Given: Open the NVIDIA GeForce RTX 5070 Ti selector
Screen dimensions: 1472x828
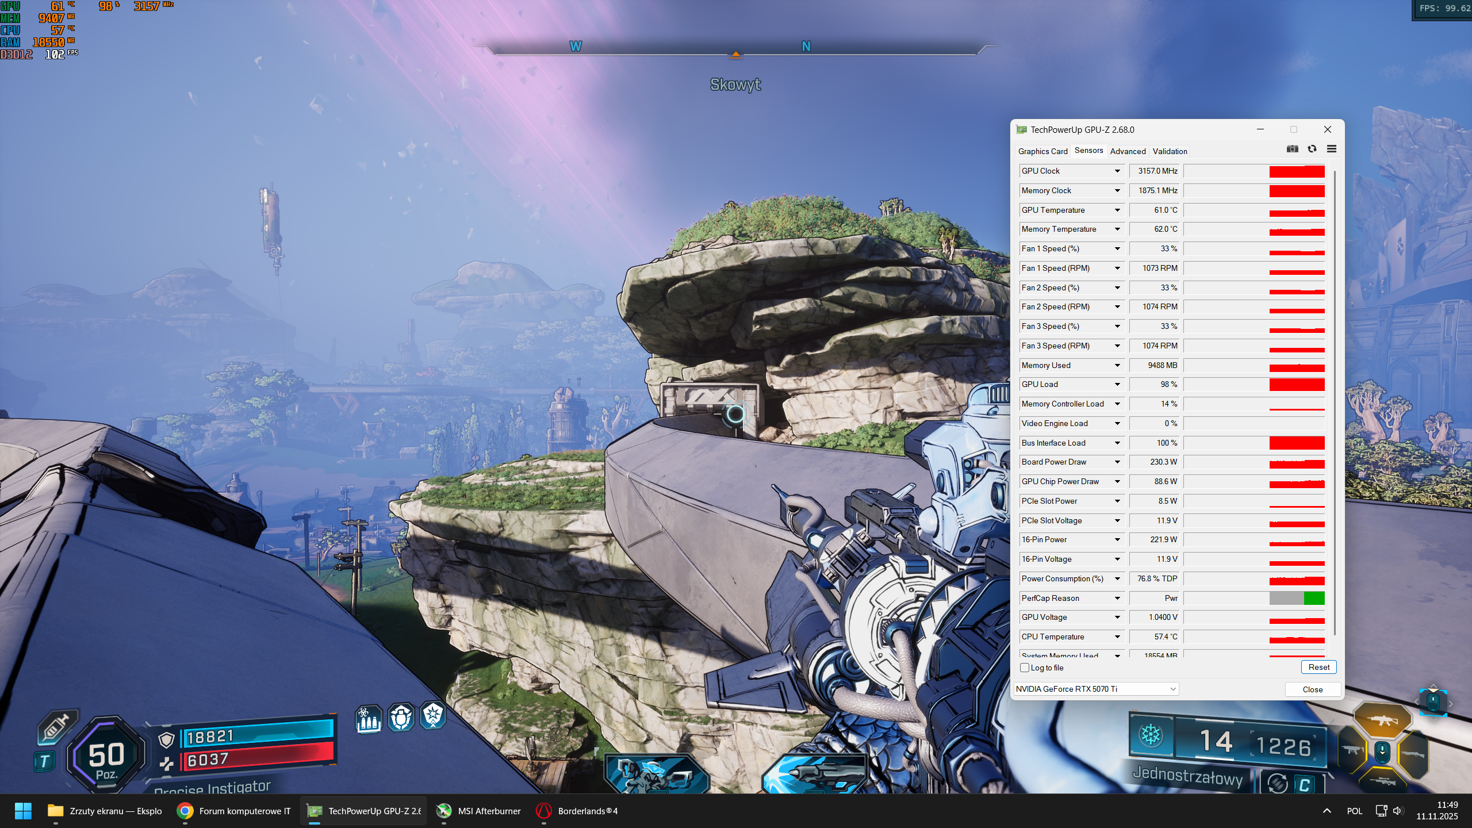Looking at the screenshot, I should tap(1096, 689).
